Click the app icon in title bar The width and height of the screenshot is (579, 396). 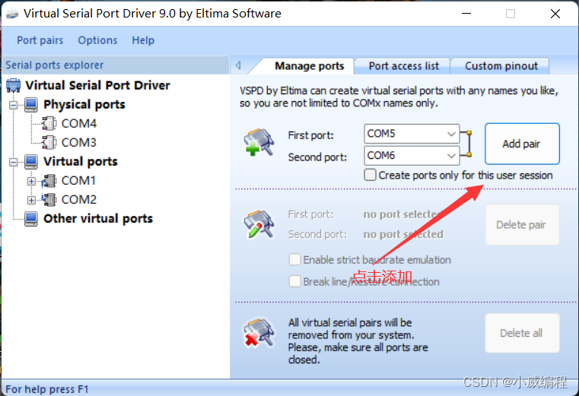(x=12, y=14)
